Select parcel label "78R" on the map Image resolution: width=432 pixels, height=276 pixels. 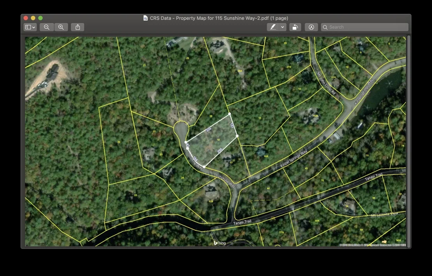pos(317,221)
